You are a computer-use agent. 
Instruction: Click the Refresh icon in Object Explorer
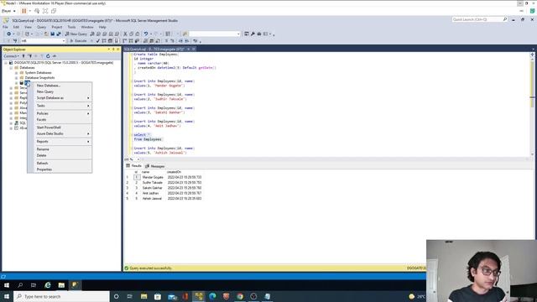[48, 56]
